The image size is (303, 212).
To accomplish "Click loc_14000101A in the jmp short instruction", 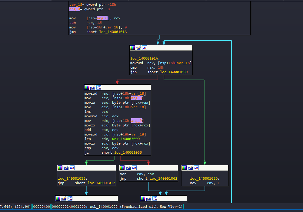I will 113,32.
